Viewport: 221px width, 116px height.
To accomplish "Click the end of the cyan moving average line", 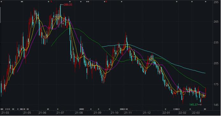I will click(x=205, y=73).
